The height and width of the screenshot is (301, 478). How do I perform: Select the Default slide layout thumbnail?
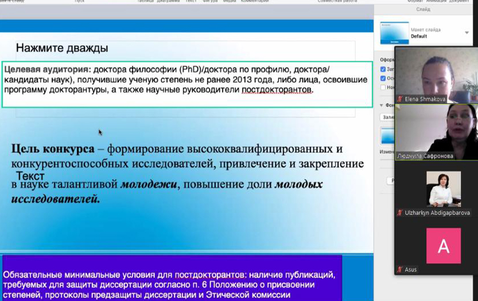tap(394, 33)
